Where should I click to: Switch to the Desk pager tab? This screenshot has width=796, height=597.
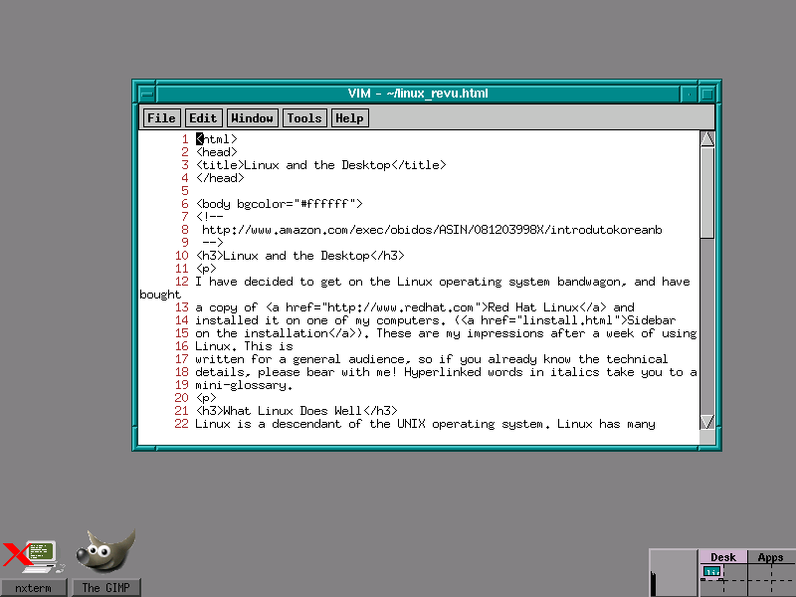pos(723,557)
